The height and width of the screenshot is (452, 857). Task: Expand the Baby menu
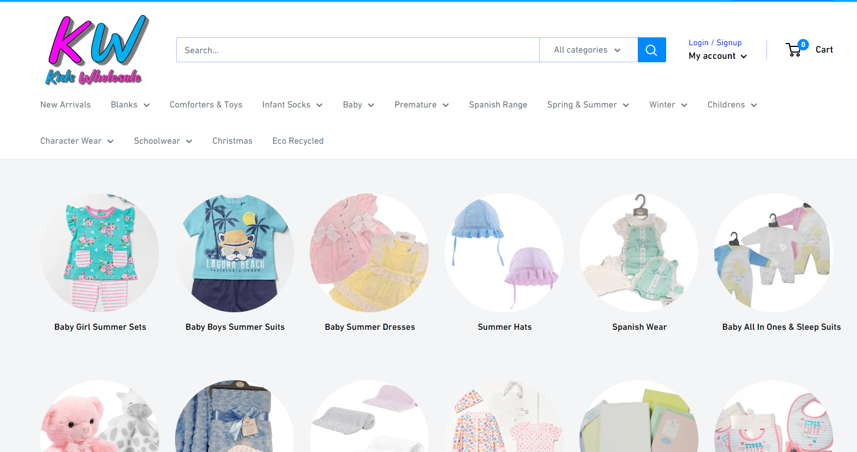359,105
